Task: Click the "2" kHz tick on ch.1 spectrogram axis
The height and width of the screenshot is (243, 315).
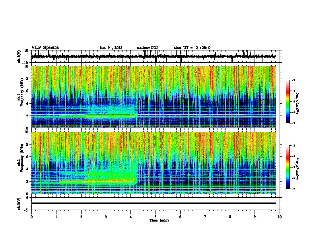Action: pyautogui.click(x=28, y=116)
